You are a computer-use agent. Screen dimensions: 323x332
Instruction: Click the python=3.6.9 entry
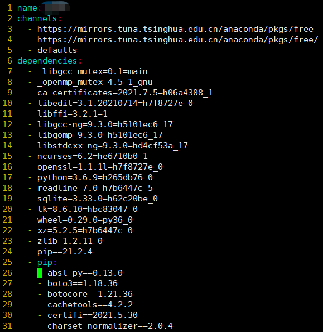95,177
